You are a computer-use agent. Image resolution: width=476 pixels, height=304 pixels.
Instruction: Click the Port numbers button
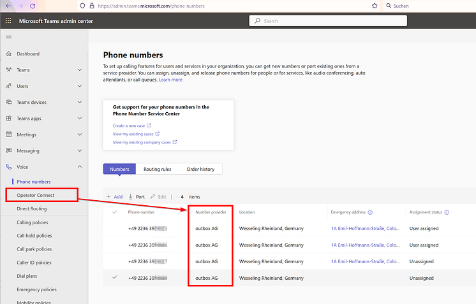click(x=137, y=197)
